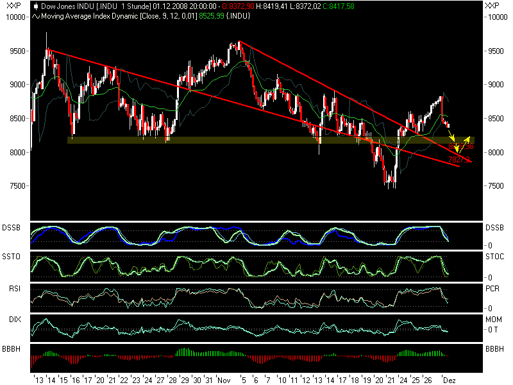The width and height of the screenshot is (513, 385).
Task: Click the green close value C:8417,58
Action: coord(339,6)
